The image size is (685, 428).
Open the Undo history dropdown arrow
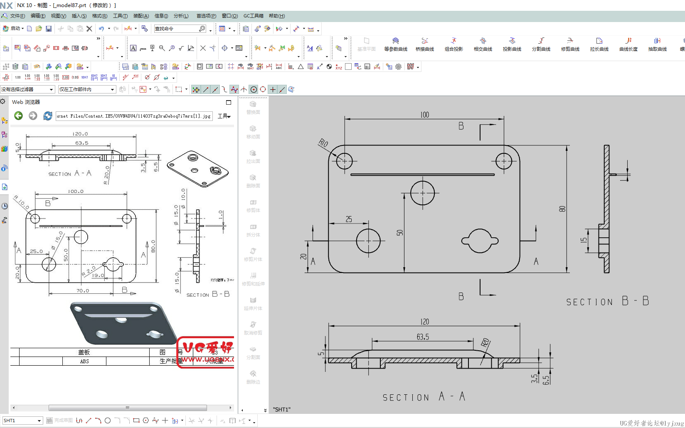tap(109, 29)
